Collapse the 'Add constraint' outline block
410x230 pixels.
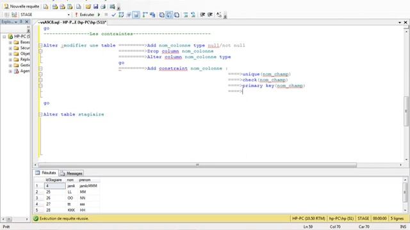pyautogui.click(x=40, y=68)
